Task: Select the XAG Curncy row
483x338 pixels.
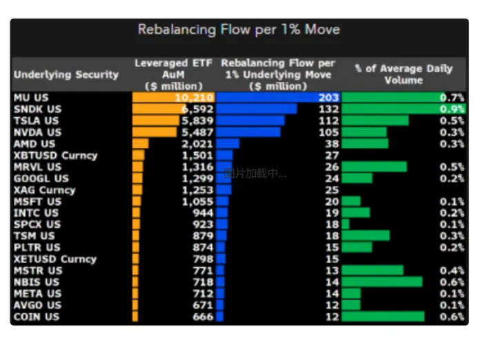Action: tap(239, 190)
